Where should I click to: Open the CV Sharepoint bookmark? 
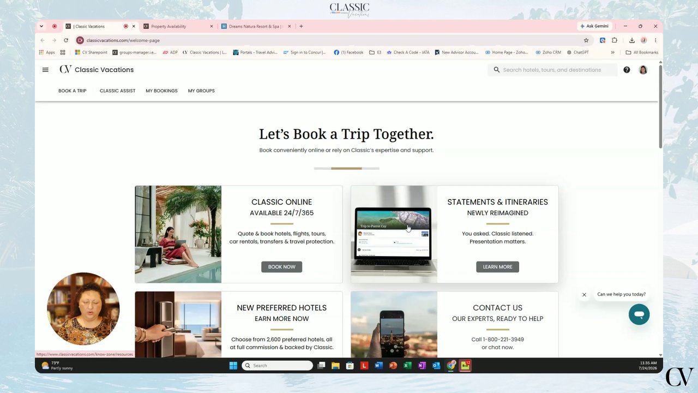point(91,52)
